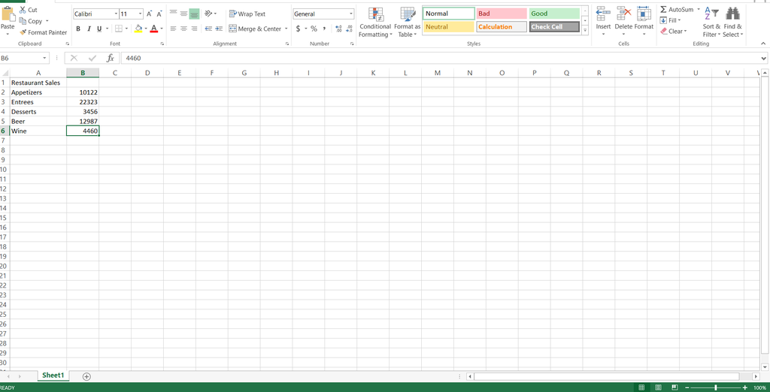The height and width of the screenshot is (392, 770).
Task: Click the zoom slider
Action: [715, 387]
